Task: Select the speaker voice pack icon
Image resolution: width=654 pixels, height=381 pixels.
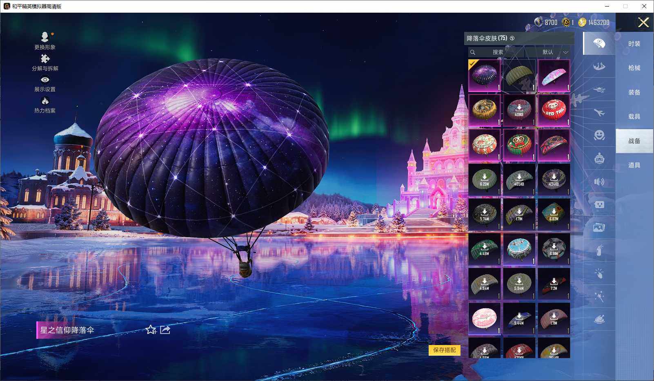Action: (599, 182)
